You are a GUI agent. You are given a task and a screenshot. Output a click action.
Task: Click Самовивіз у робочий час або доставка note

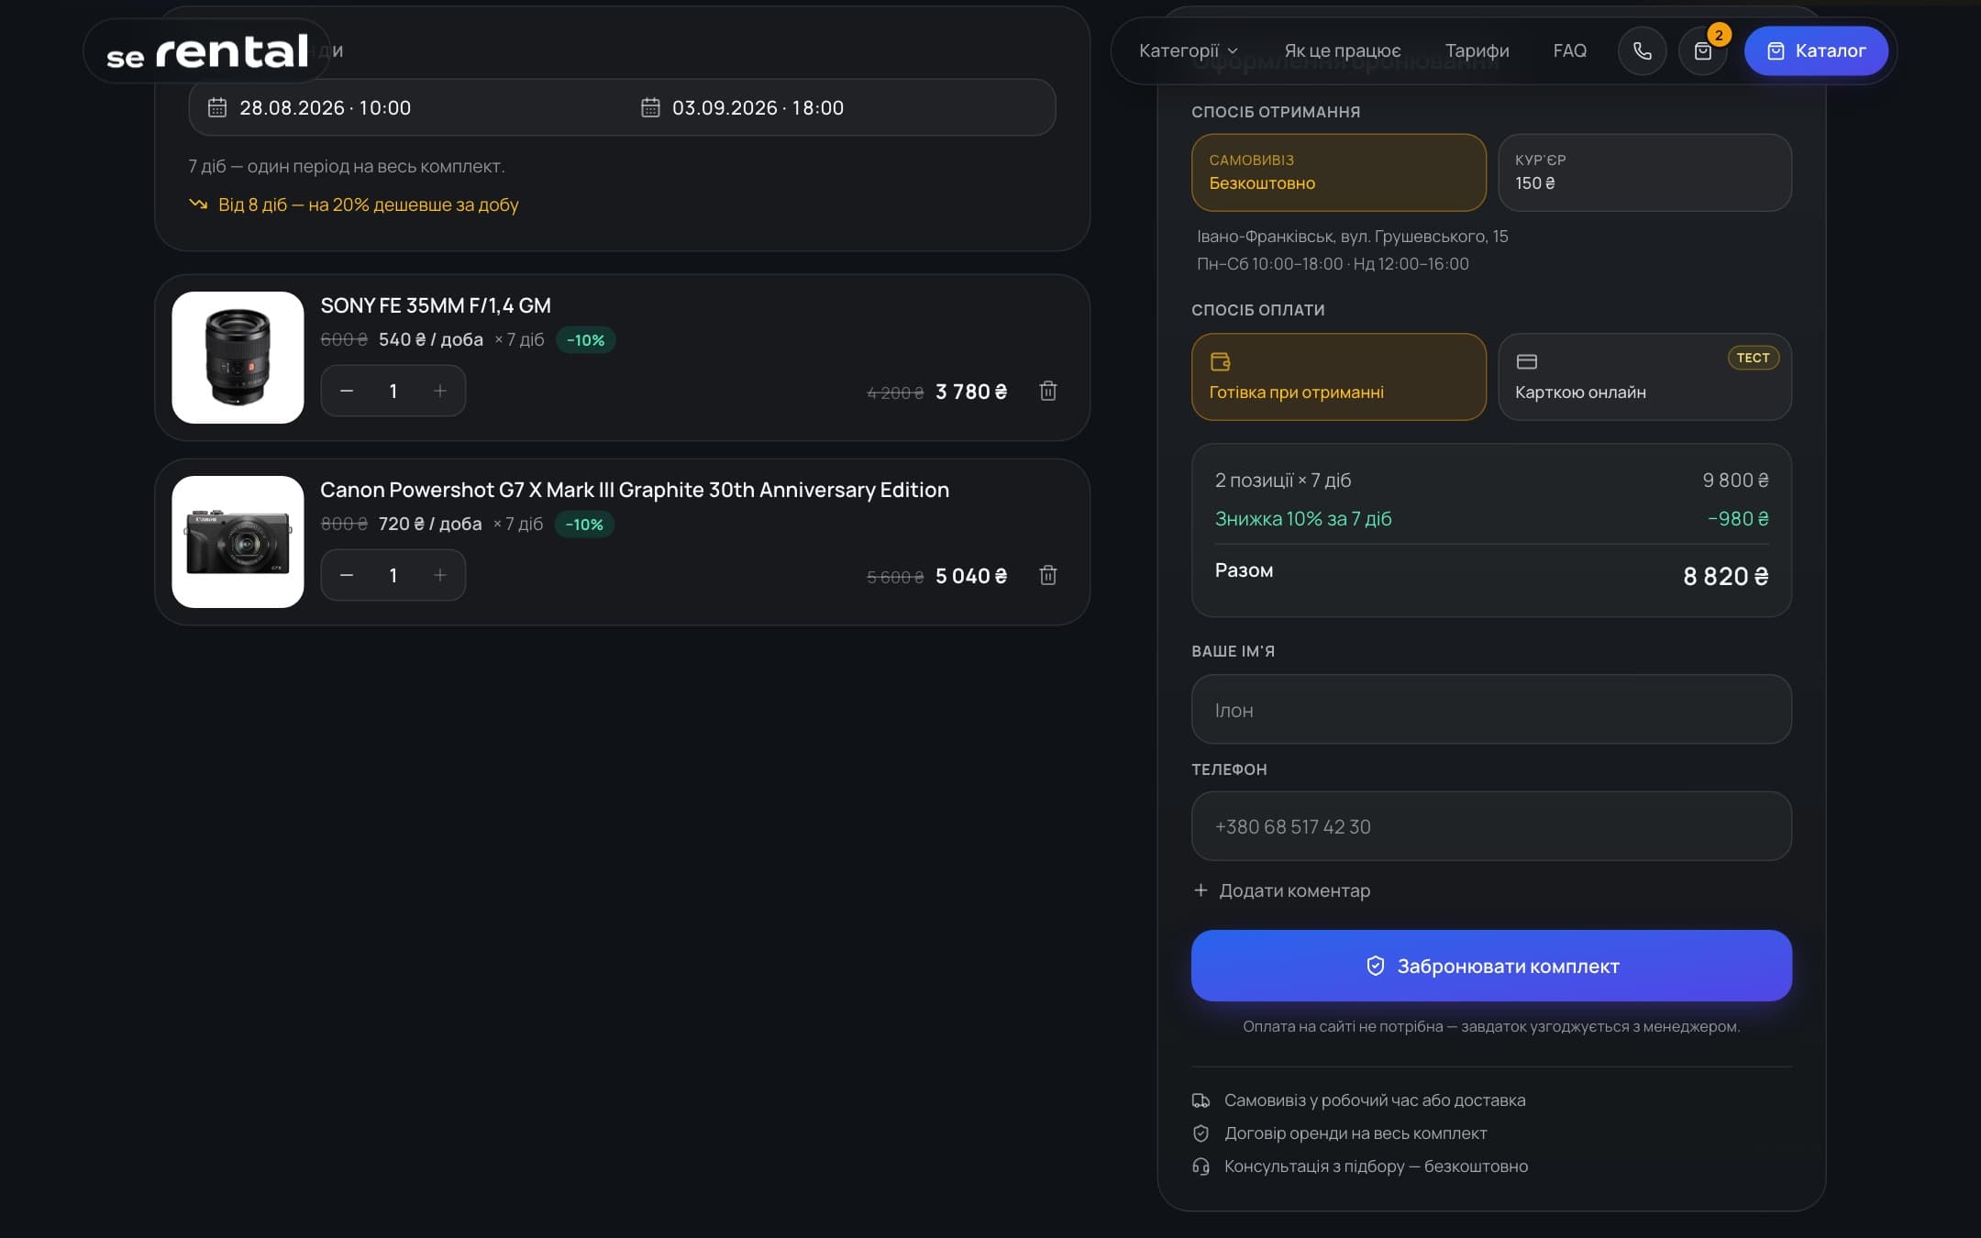[x=1375, y=1100]
